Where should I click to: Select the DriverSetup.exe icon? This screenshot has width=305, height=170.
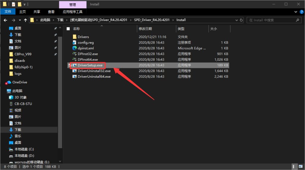pyautogui.click(x=74, y=65)
